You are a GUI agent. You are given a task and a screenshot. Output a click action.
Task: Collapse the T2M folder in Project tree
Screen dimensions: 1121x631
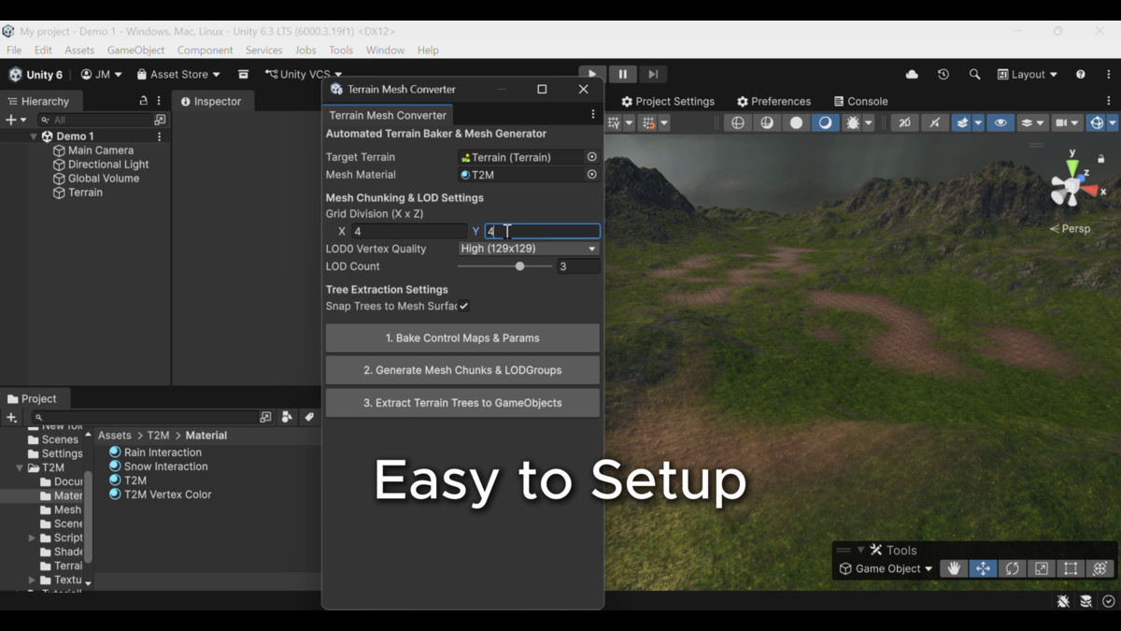(20, 467)
